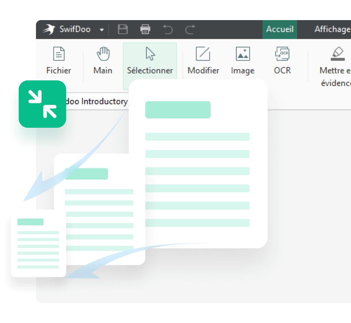Redo the previous action
This screenshot has width=351, height=323.
[x=190, y=29]
